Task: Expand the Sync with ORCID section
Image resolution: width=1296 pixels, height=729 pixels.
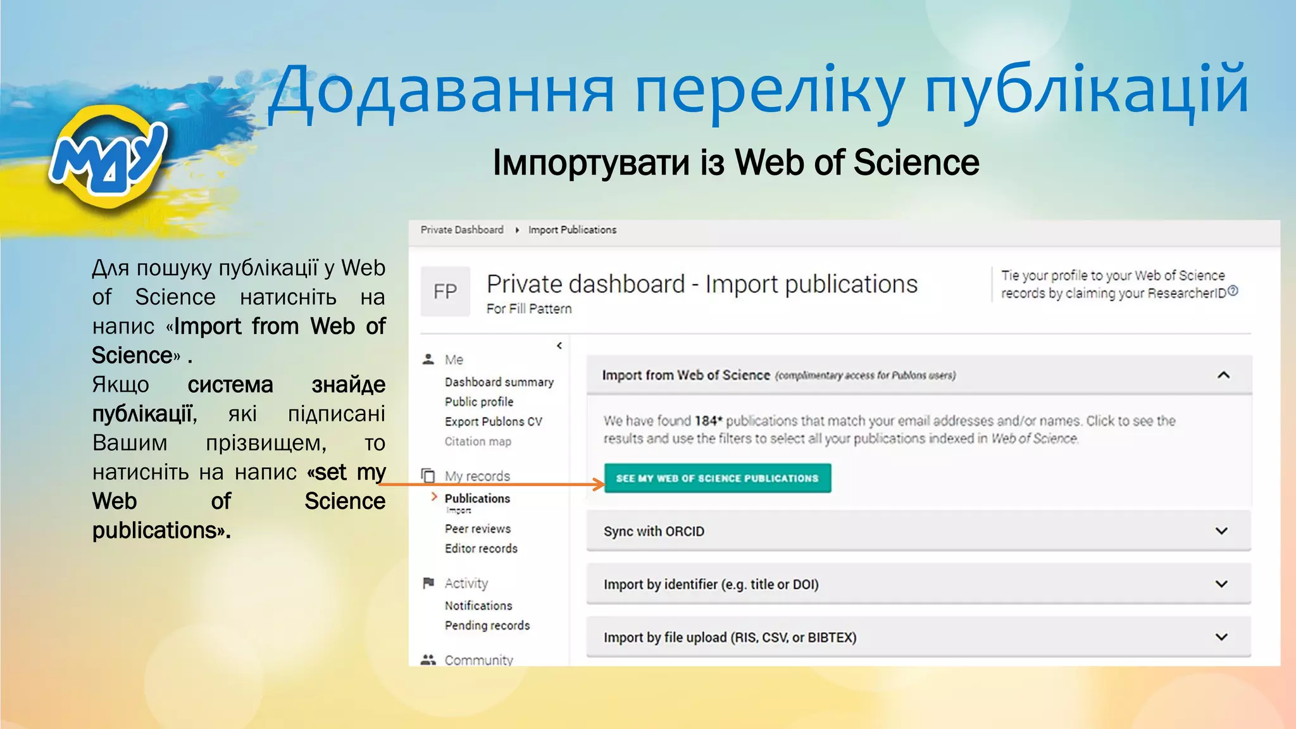Action: (x=1222, y=531)
